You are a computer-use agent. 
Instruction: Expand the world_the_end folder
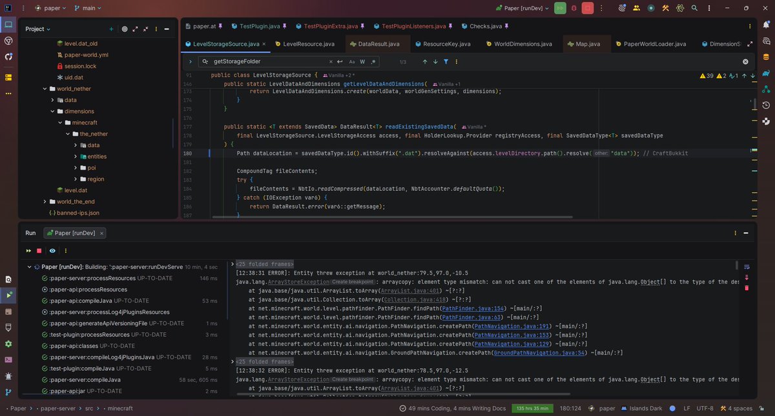pyautogui.click(x=45, y=202)
